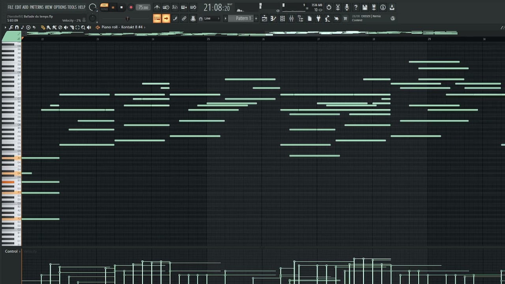Toggle wait for input before recording
505x284 pixels.
coord(166,7)
